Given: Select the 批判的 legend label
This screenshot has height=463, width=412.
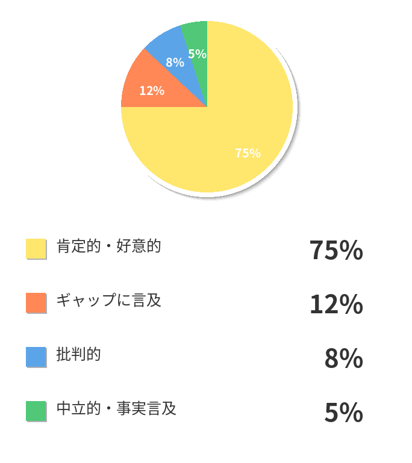Looking at the screenshot, I should [x=78, y=354].
